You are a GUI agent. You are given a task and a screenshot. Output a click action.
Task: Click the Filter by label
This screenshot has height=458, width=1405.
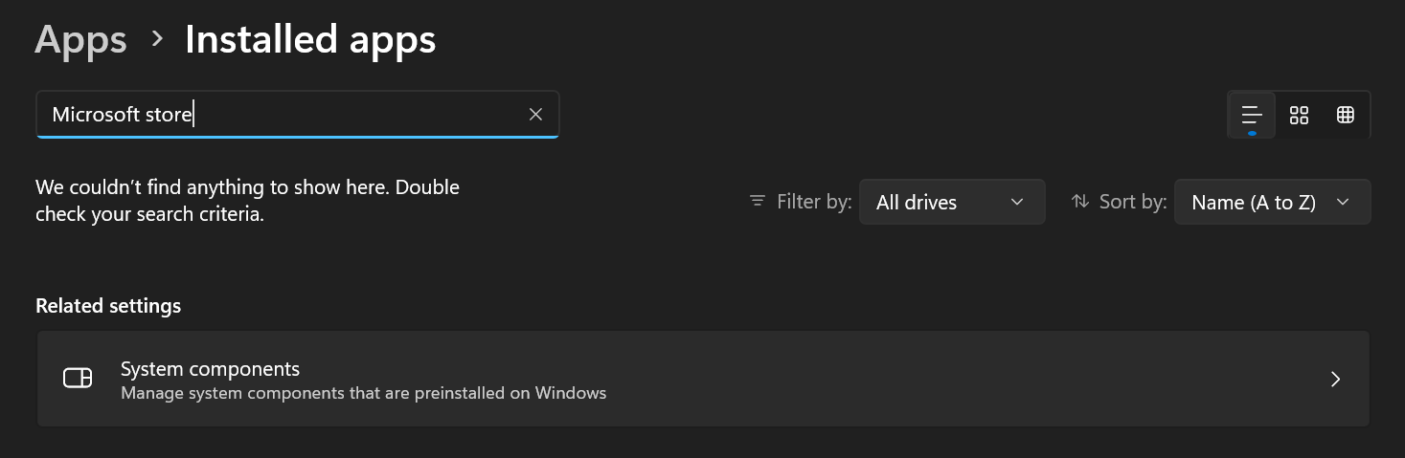pos(814,202)
